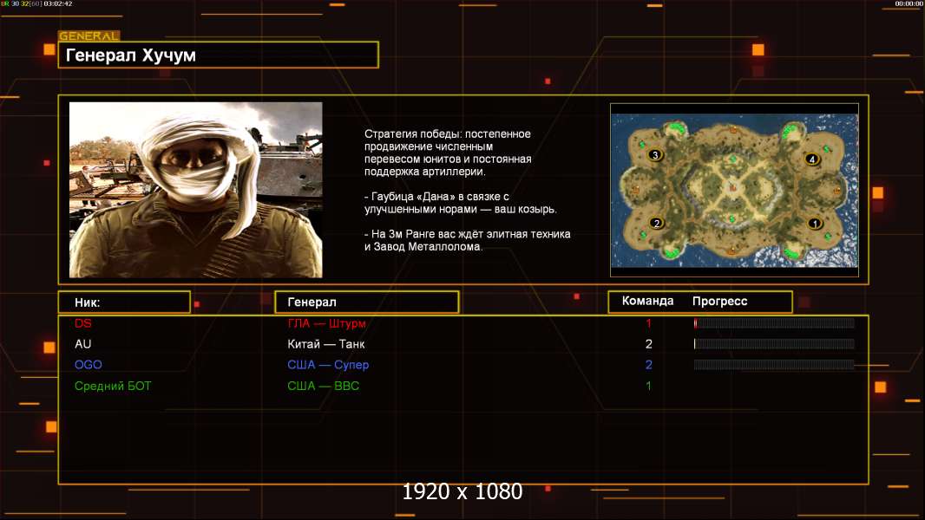This screenshot has width=925, height=520.
Task: Click the 'Стратегия победы' strategy paragraph
Action: pos(448,153)
